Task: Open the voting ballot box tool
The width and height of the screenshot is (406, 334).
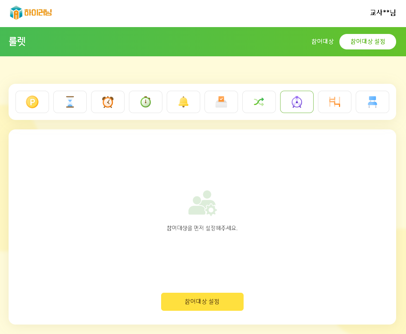Action: (221, 102)
